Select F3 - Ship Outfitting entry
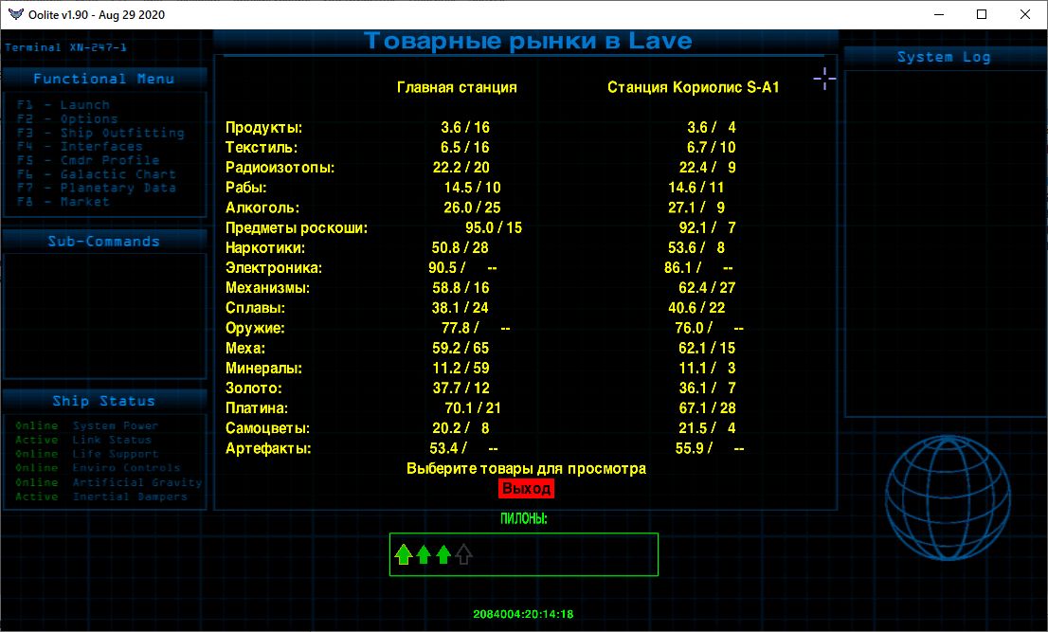 [99, 133]
